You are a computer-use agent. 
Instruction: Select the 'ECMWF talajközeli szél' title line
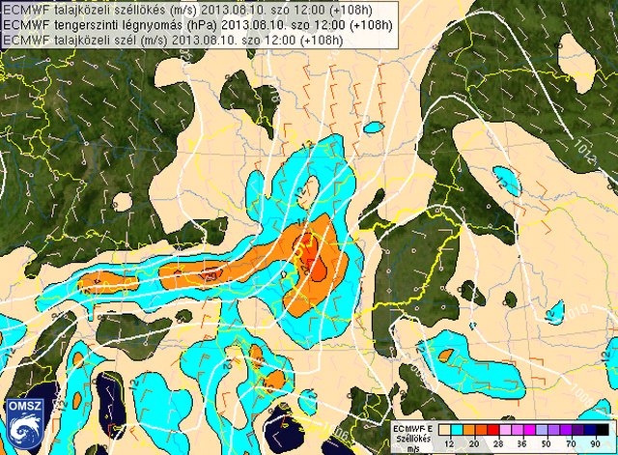point(173,40)
